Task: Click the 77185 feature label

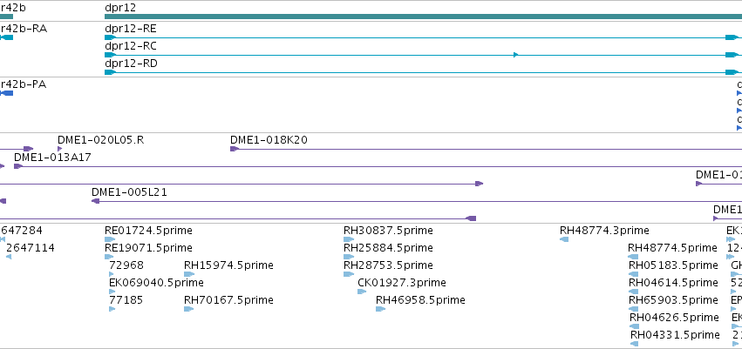Action: point(126,300)
